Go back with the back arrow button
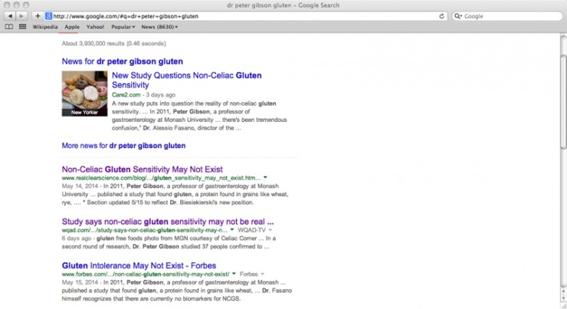The width and height of the screenshot is (567, 309). [x=10, y=16]
